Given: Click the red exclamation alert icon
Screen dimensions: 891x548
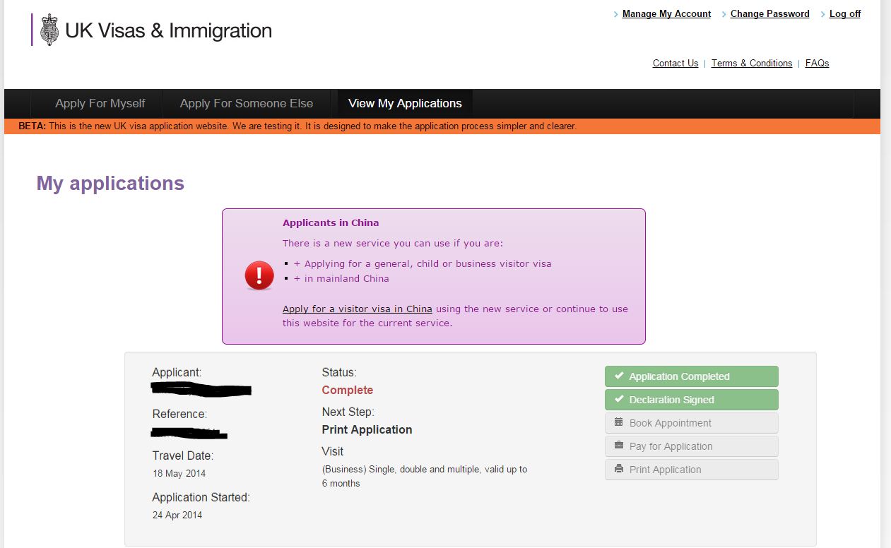Looking at the screenshot, I should pos(259,275).
